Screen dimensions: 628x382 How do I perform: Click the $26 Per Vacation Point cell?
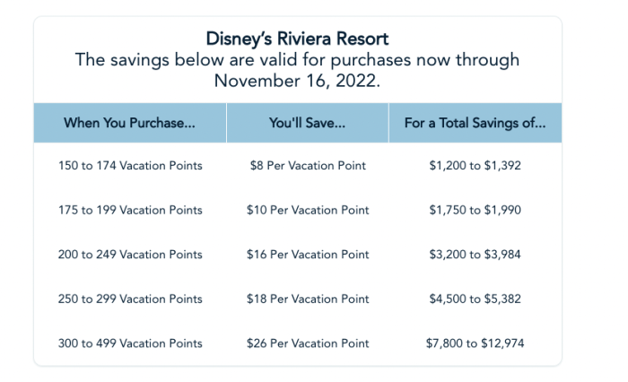tap(308, 343)
